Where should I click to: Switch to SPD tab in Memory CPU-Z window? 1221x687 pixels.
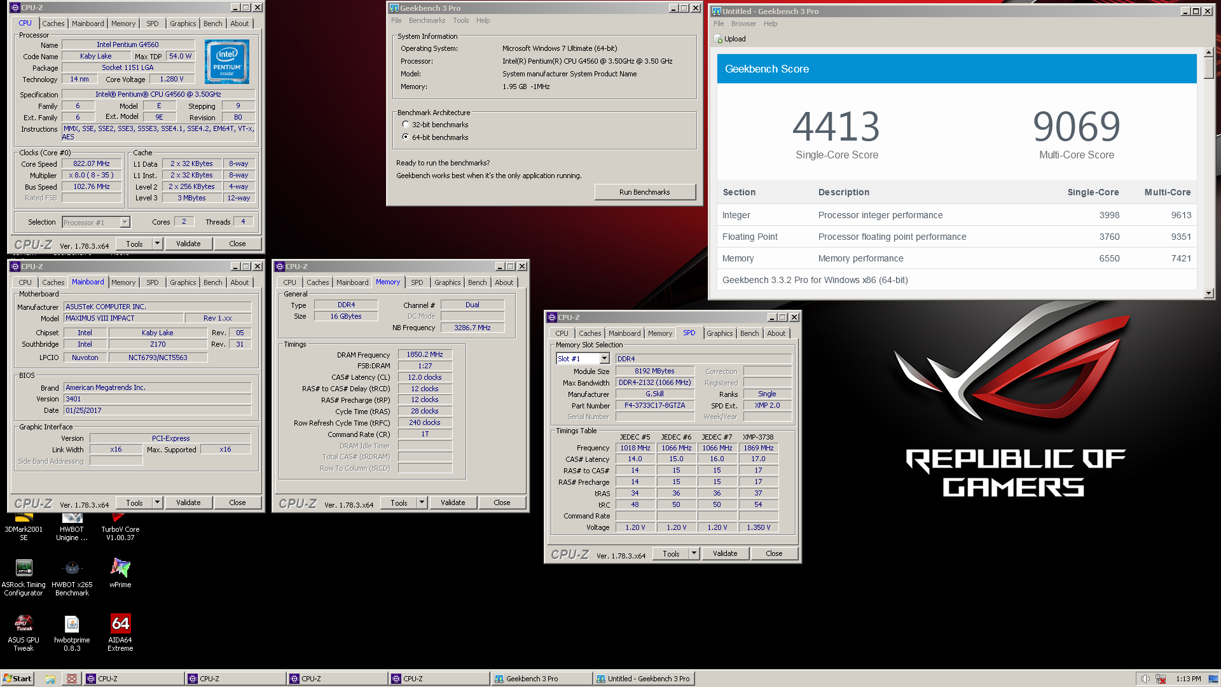[x=417, y=282]
